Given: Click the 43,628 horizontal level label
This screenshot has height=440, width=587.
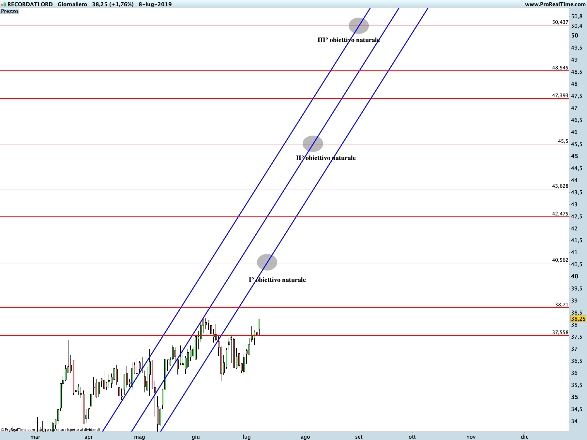Looking at the screenshot, I should click(560, 186).
